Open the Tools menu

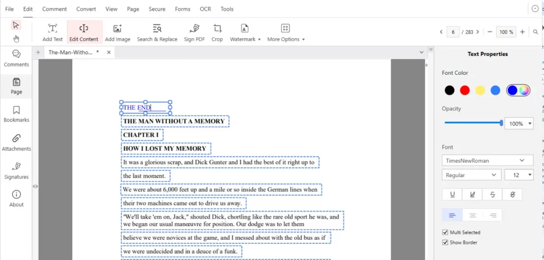click(x=227, y=9)
